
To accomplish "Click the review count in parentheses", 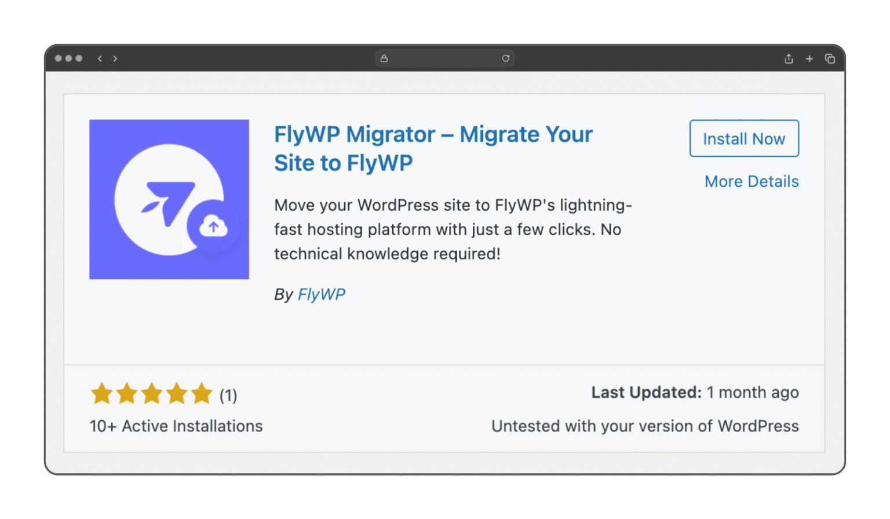I will (228, 395).
